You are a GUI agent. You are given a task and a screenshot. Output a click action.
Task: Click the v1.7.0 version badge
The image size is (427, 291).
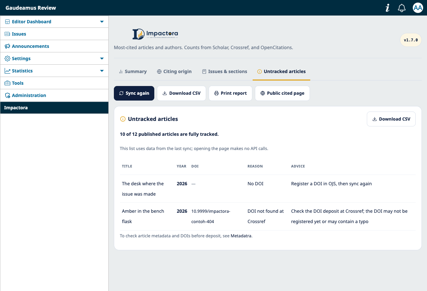point(411,40)
